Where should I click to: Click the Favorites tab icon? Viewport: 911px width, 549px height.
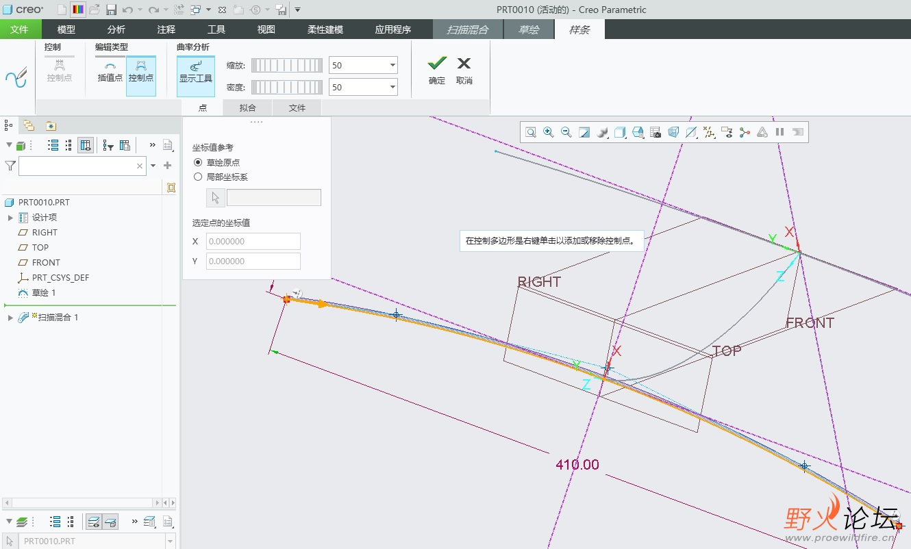tap(51, 126)
